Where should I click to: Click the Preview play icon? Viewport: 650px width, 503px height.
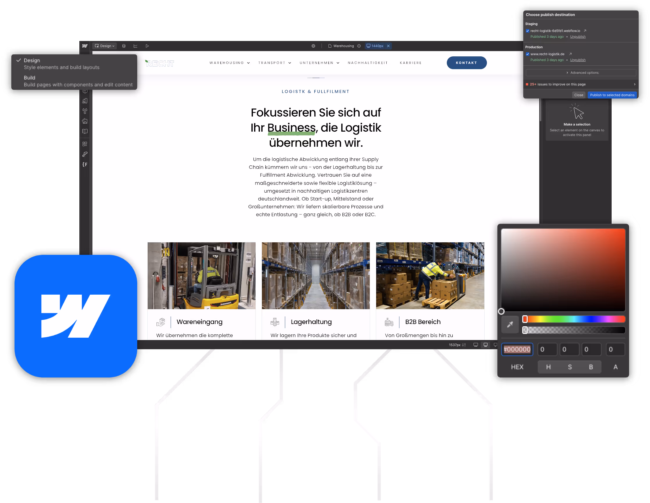click(x=147, y=46)
